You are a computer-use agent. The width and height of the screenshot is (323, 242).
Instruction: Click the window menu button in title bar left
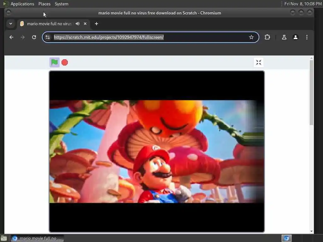9,13
